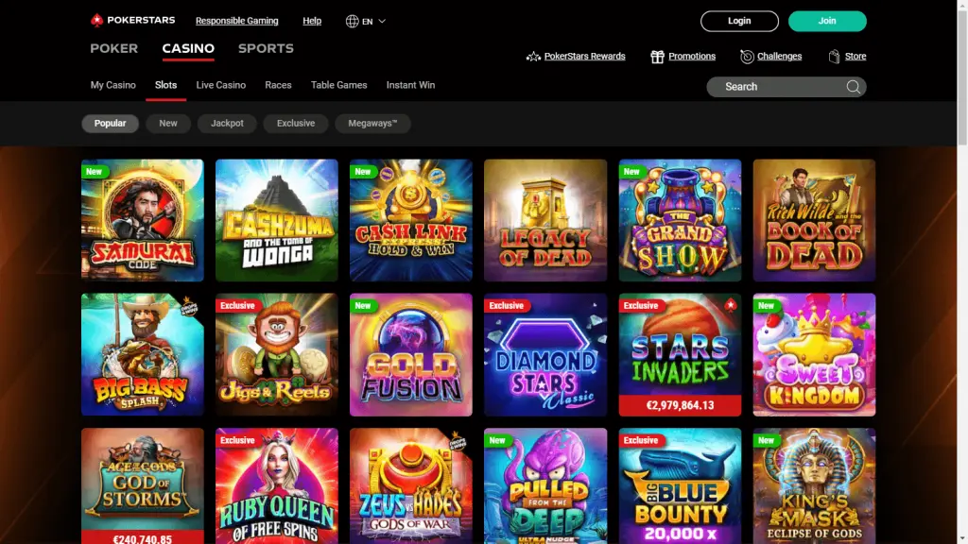Click the Join button
The height and width of the screenshot is (544, 968).
click(827, 21)
